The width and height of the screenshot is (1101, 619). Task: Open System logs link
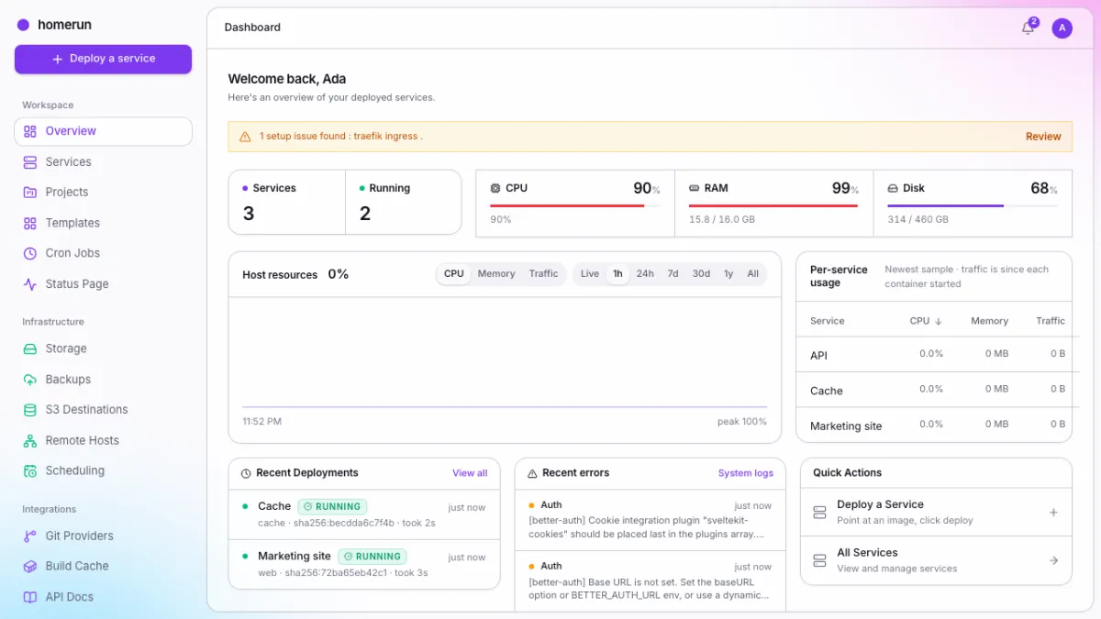(x=746, y=473)
